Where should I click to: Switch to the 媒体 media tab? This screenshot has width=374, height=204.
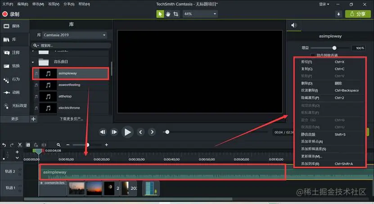click(x=14, y=26)
